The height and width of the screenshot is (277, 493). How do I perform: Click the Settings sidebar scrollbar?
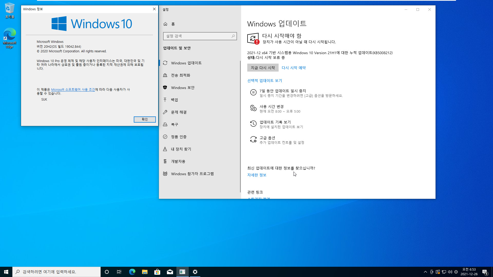click(240, 126)
